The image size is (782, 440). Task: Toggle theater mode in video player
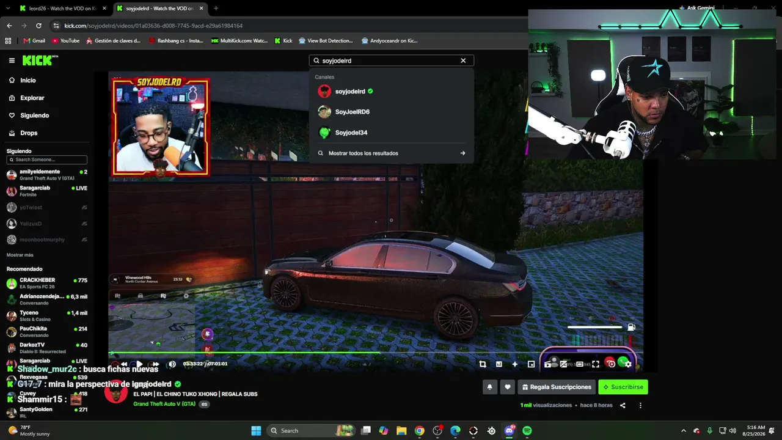(580, 364)
